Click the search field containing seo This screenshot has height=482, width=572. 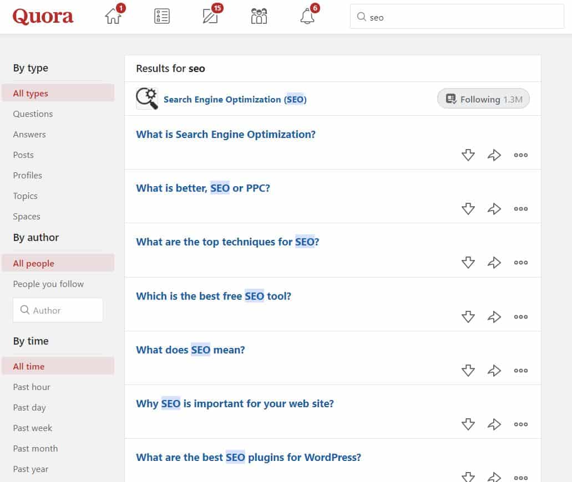(x=457, y=17)
